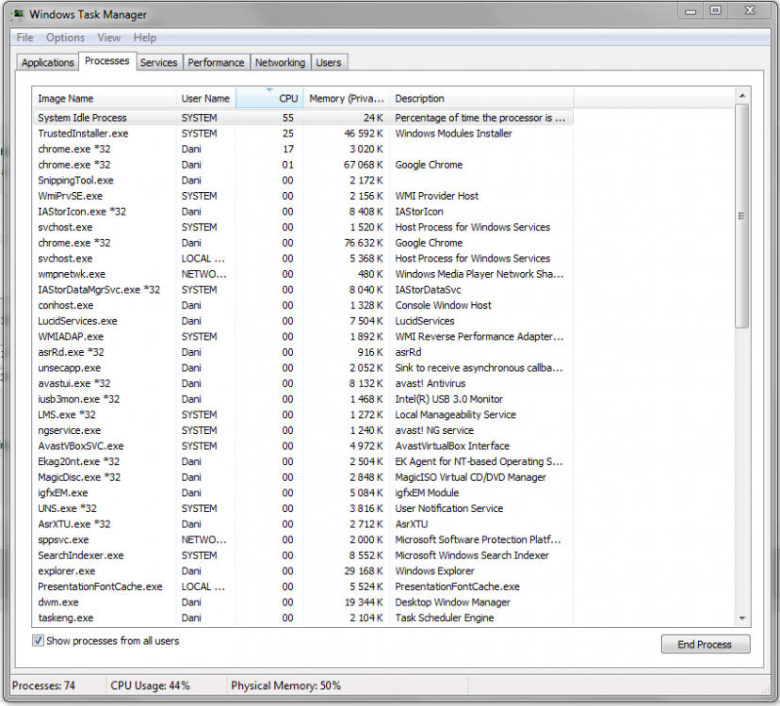Sort by the Description column header

[481, 99]
